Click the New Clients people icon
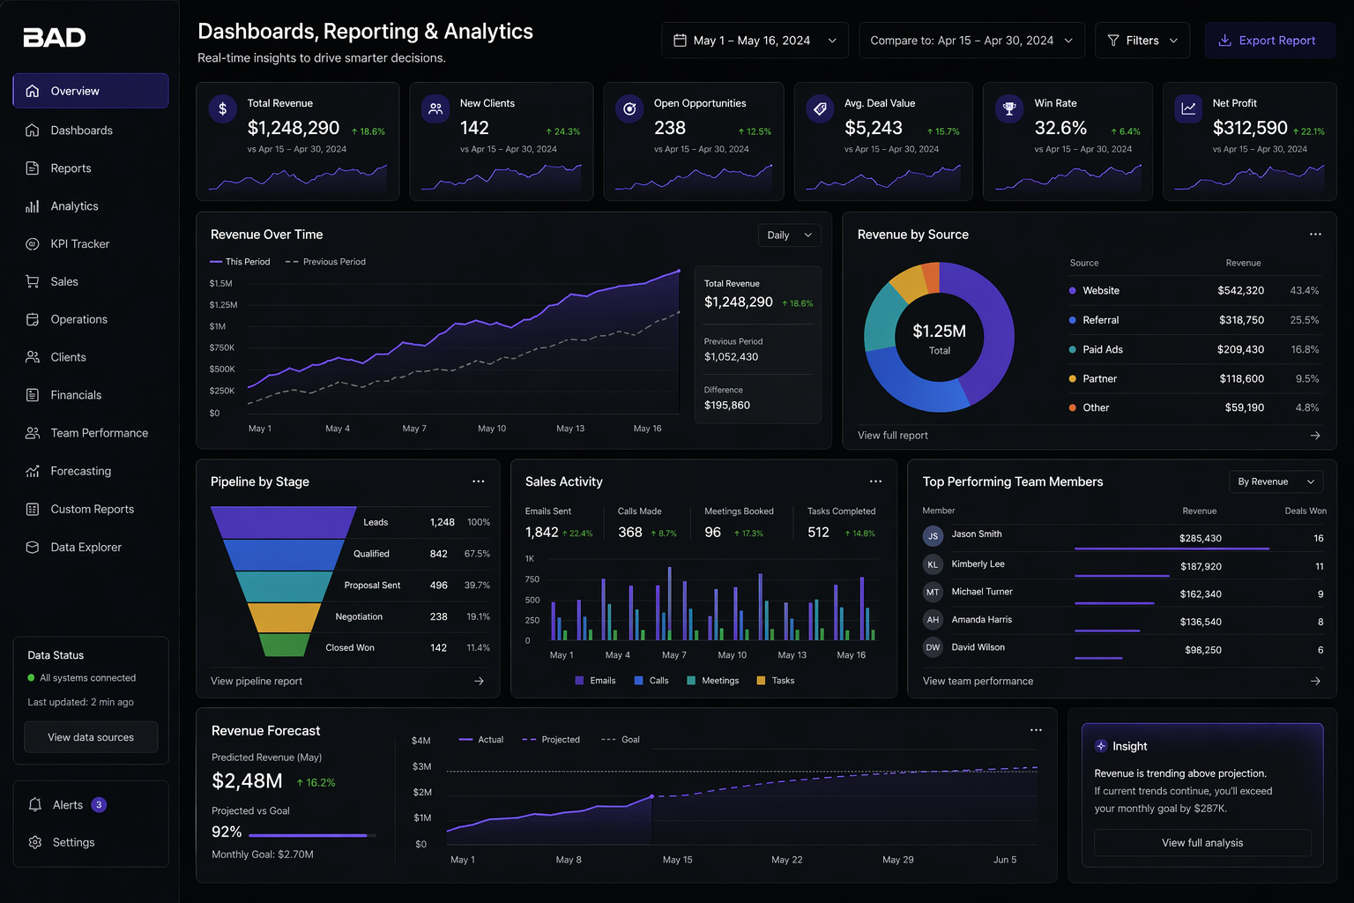Screen dimensions: 1354x903 [x=435, y=109]
